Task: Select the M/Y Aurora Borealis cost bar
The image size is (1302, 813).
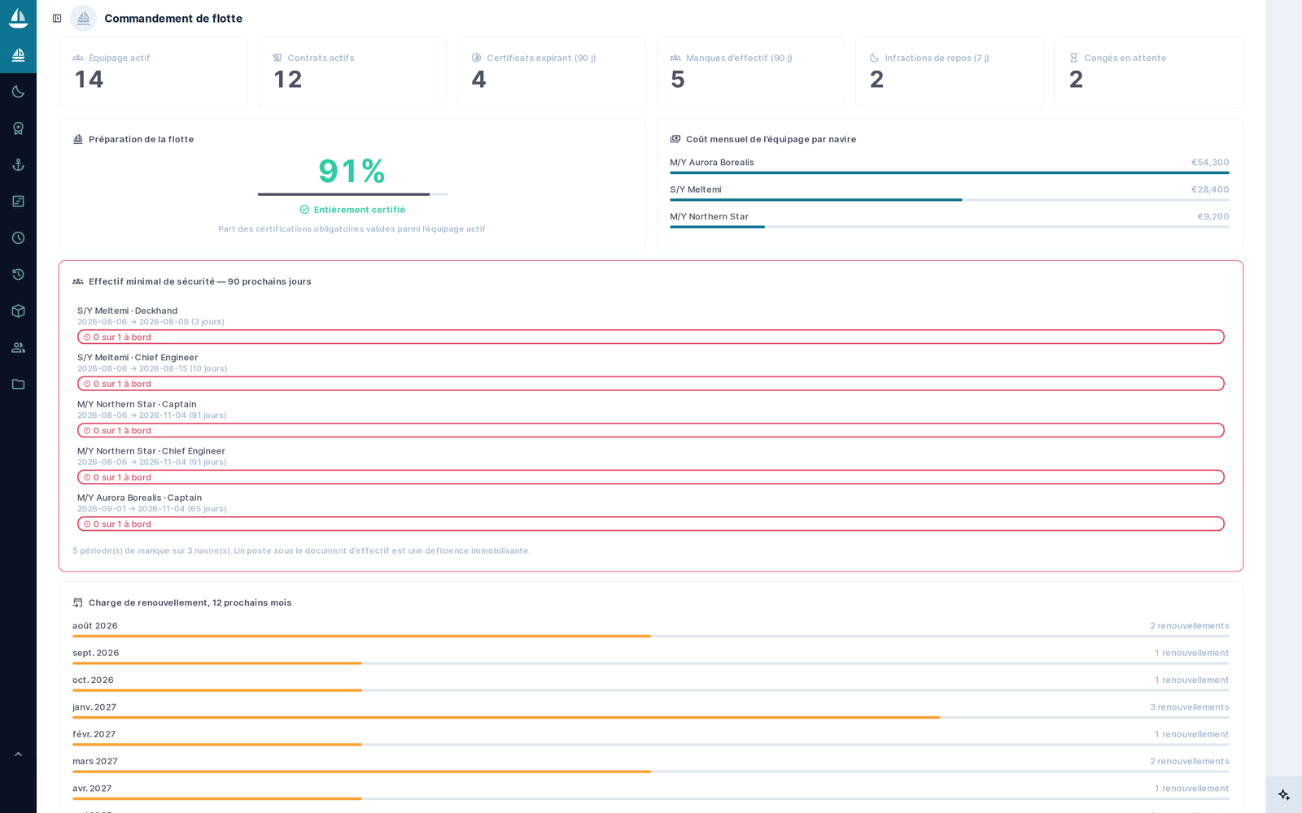Action: pyautogui.click(x=950, y=167)
